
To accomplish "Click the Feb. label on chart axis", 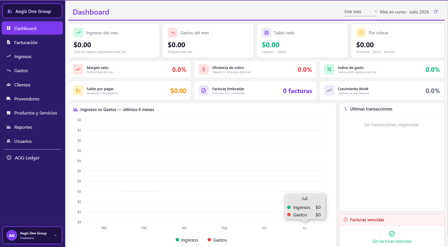I will (104, 228).
